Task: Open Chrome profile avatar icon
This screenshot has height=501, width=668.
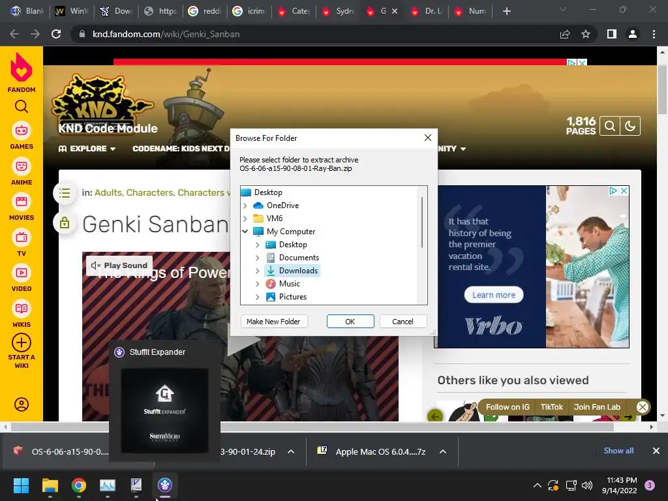Action: pyautogui.click(x=633, y=34)
